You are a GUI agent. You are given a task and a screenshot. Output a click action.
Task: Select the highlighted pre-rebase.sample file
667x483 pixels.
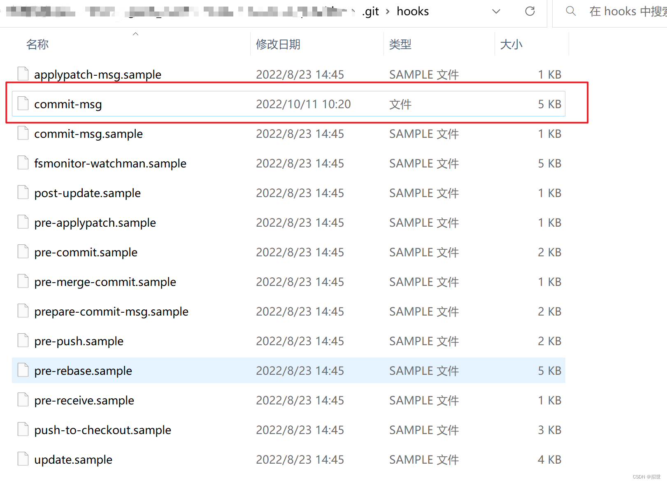(83, 370)
